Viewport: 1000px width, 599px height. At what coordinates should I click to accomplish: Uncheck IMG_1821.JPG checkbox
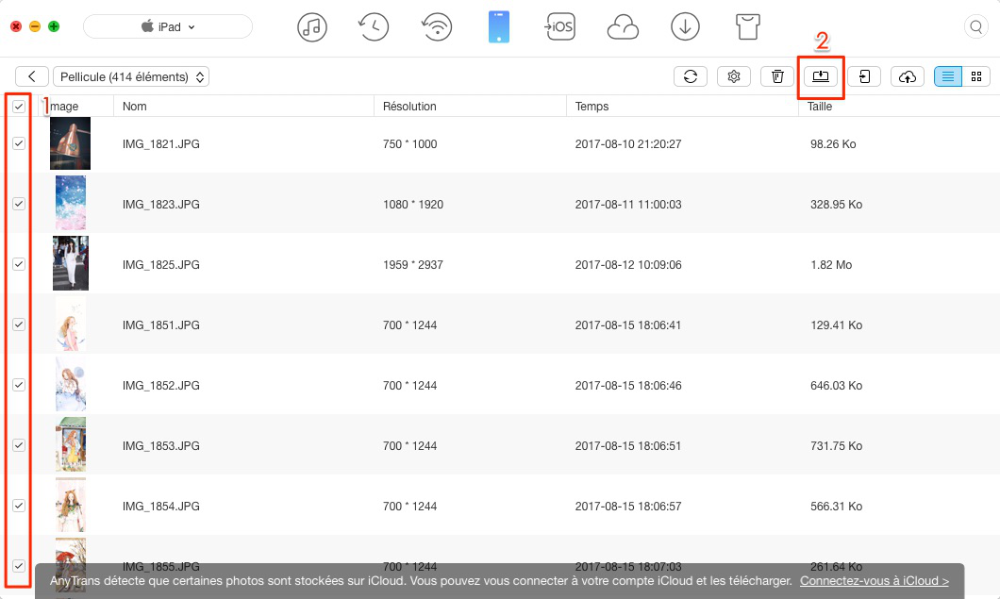19,143
